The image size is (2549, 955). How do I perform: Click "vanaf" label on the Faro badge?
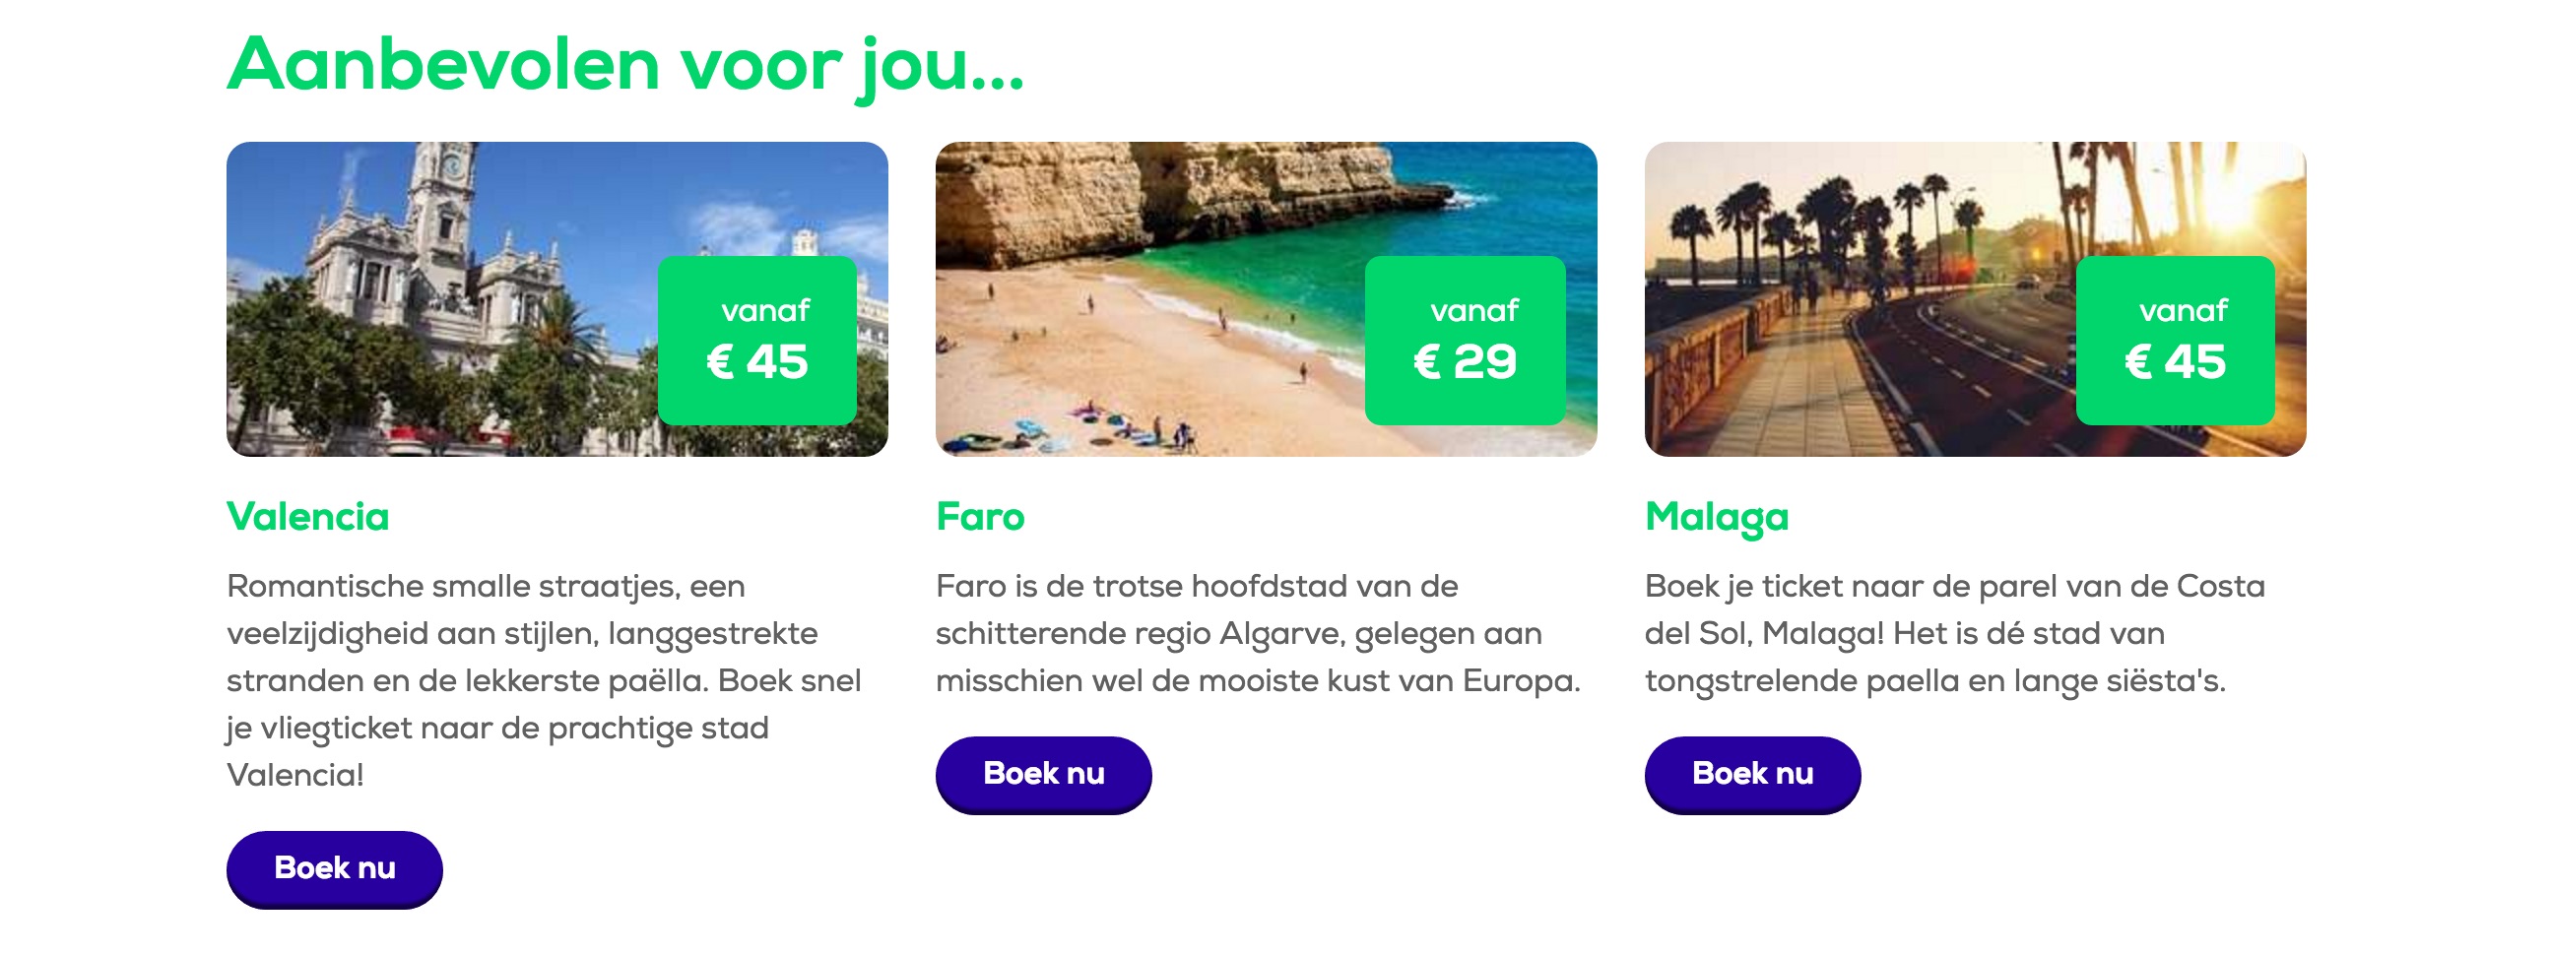(1473, 311)
